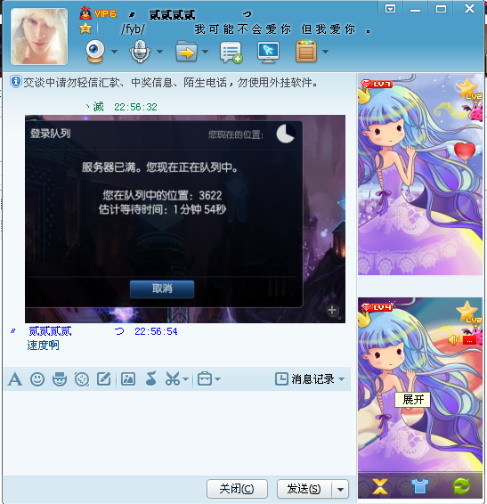Screen dimensions: 487x504
Task: Start a video call with webcam icon
Action: [x=95, y=52]
